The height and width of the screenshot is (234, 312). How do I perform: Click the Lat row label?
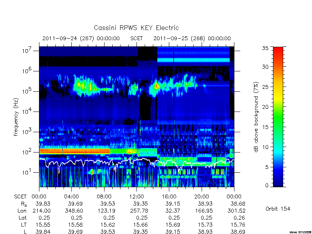click(x=23, y=218)
